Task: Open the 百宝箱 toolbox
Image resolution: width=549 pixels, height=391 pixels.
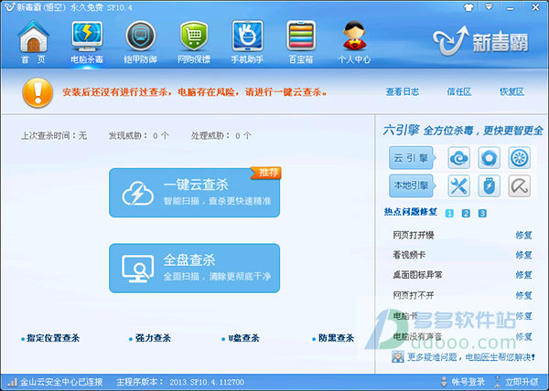Action: (301, 41)
